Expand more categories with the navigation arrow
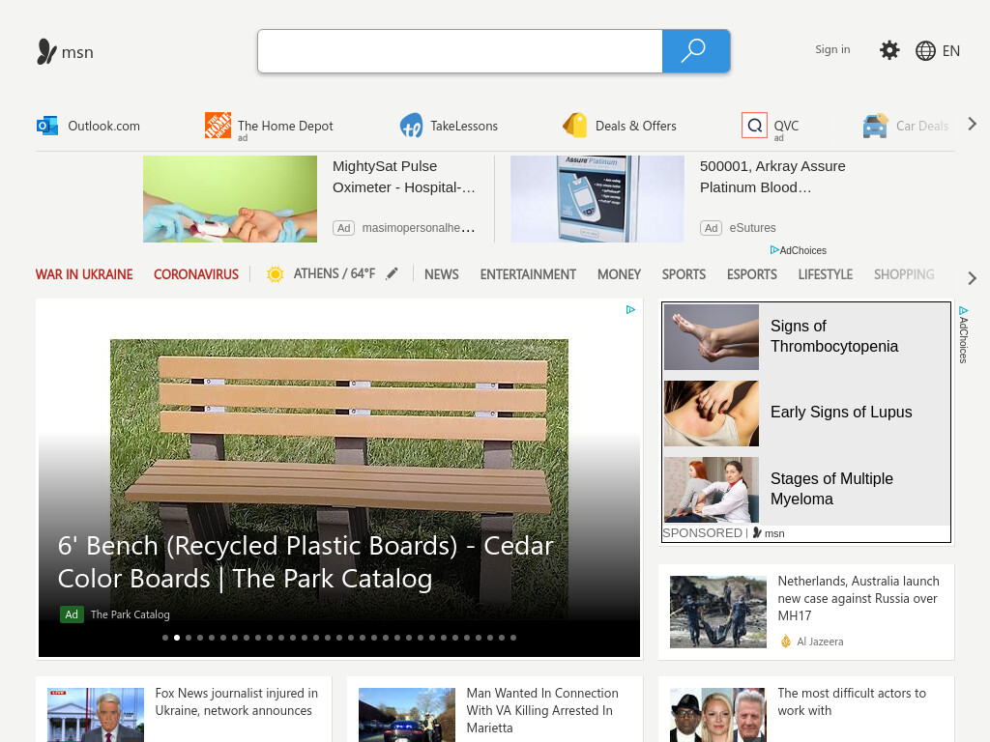 [972, 277]
